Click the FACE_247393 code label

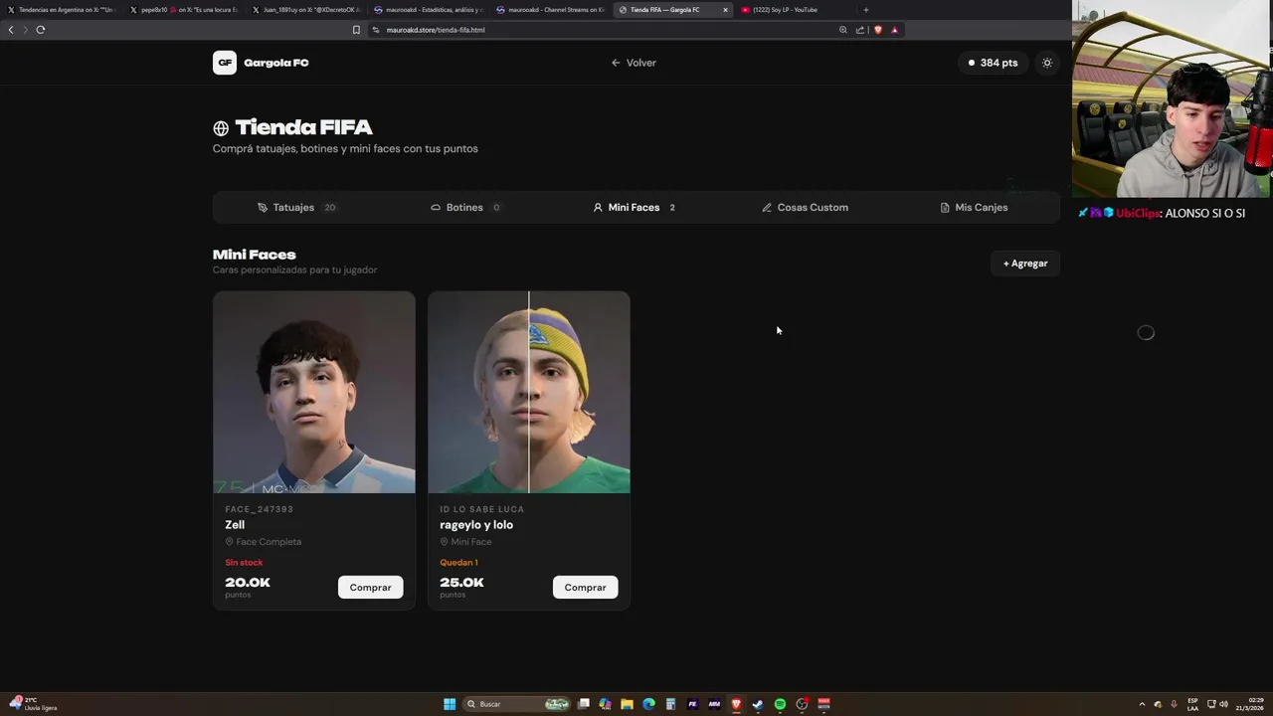(x=259, y=509)
